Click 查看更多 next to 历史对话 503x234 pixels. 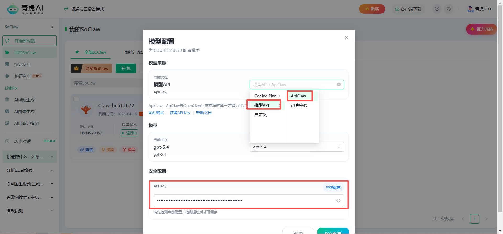coord(49,141)
